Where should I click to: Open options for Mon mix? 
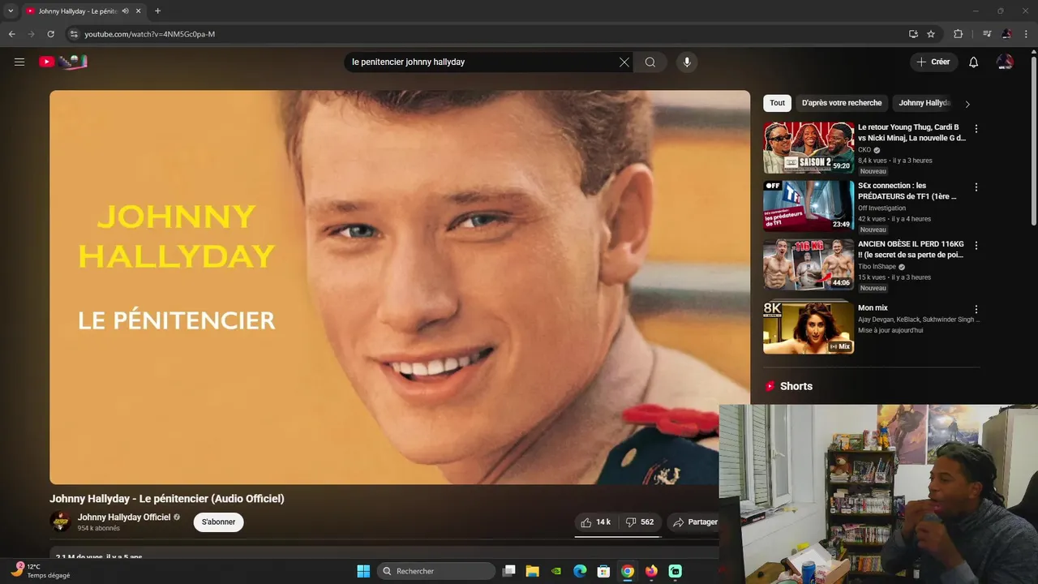[976, 309]
